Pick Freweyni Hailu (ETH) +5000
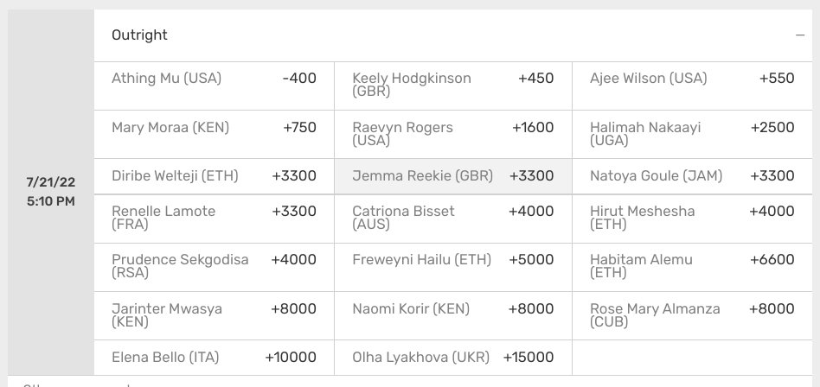The image size is (820, 387). point(453,267)
